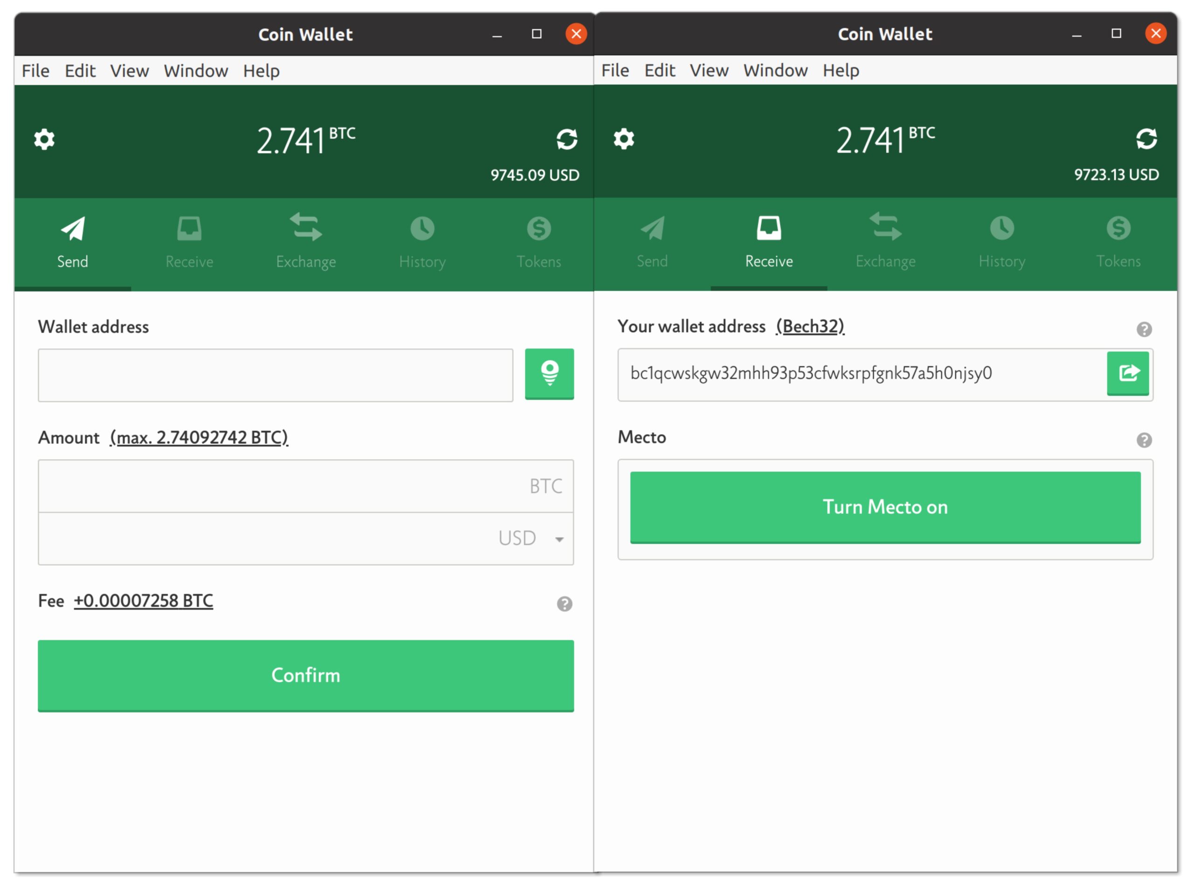Click 2.741 BTC balance in left window
The height and width of the screenshot is (889, 1194).
(306, 140)
